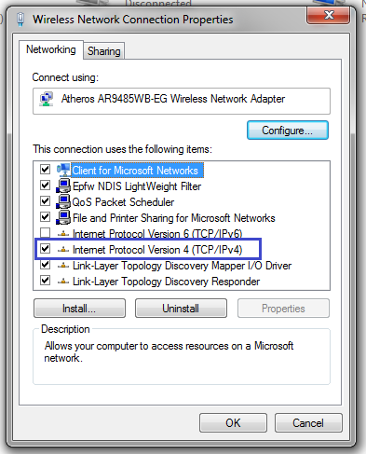The image size is (366, 454).
Task: Switch to the Sharing tab
Action: (104, 51)
